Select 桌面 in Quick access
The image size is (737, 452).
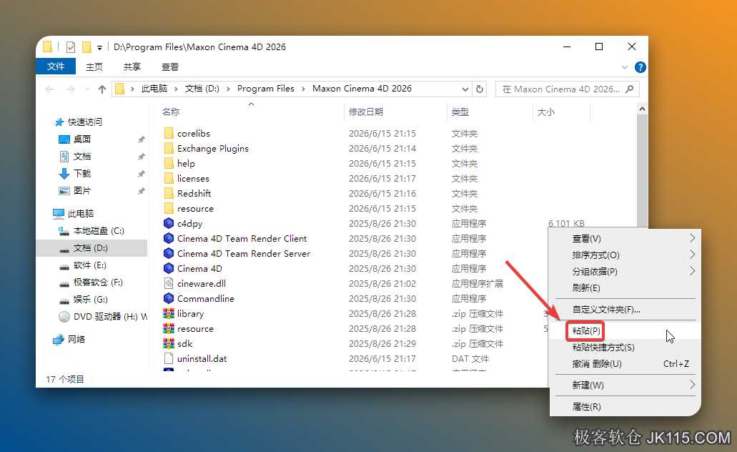(81, 139)
